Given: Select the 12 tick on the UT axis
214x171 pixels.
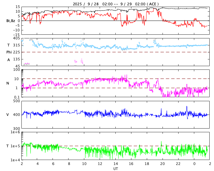Looking at the screenshot, I should tap(100, 164).
